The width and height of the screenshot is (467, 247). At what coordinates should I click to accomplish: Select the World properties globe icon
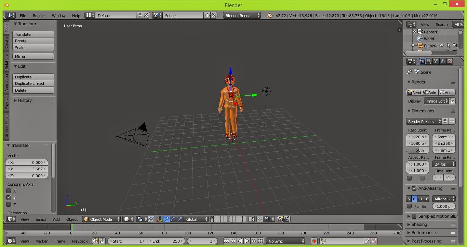click(x=442, y=61)
